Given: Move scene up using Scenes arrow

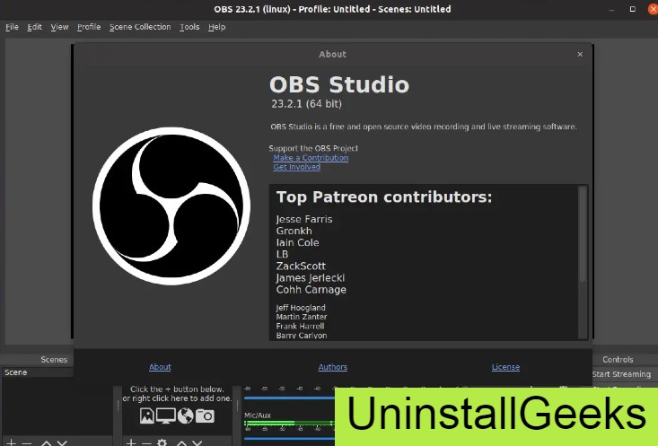Looking at the screenshot, I should point(46,442).
